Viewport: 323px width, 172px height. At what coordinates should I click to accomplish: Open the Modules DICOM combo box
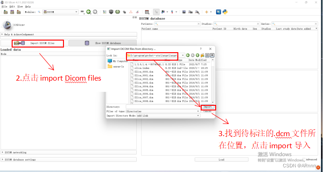pyautogui.click(x=61, y=12)
